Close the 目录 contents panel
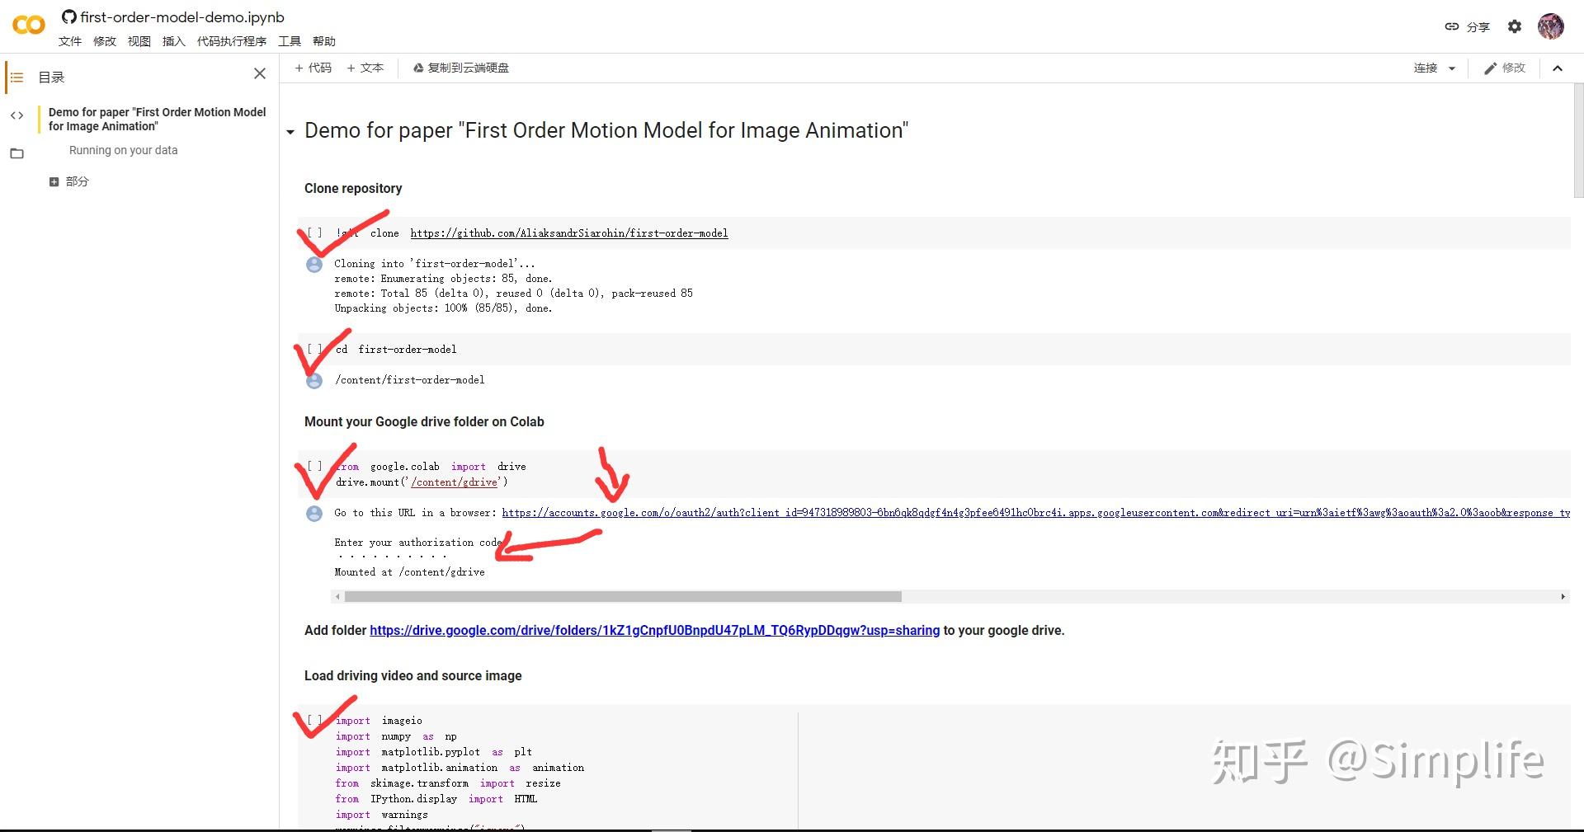The width and height of the screenshot is (1584, 832). tap(260, 73)
